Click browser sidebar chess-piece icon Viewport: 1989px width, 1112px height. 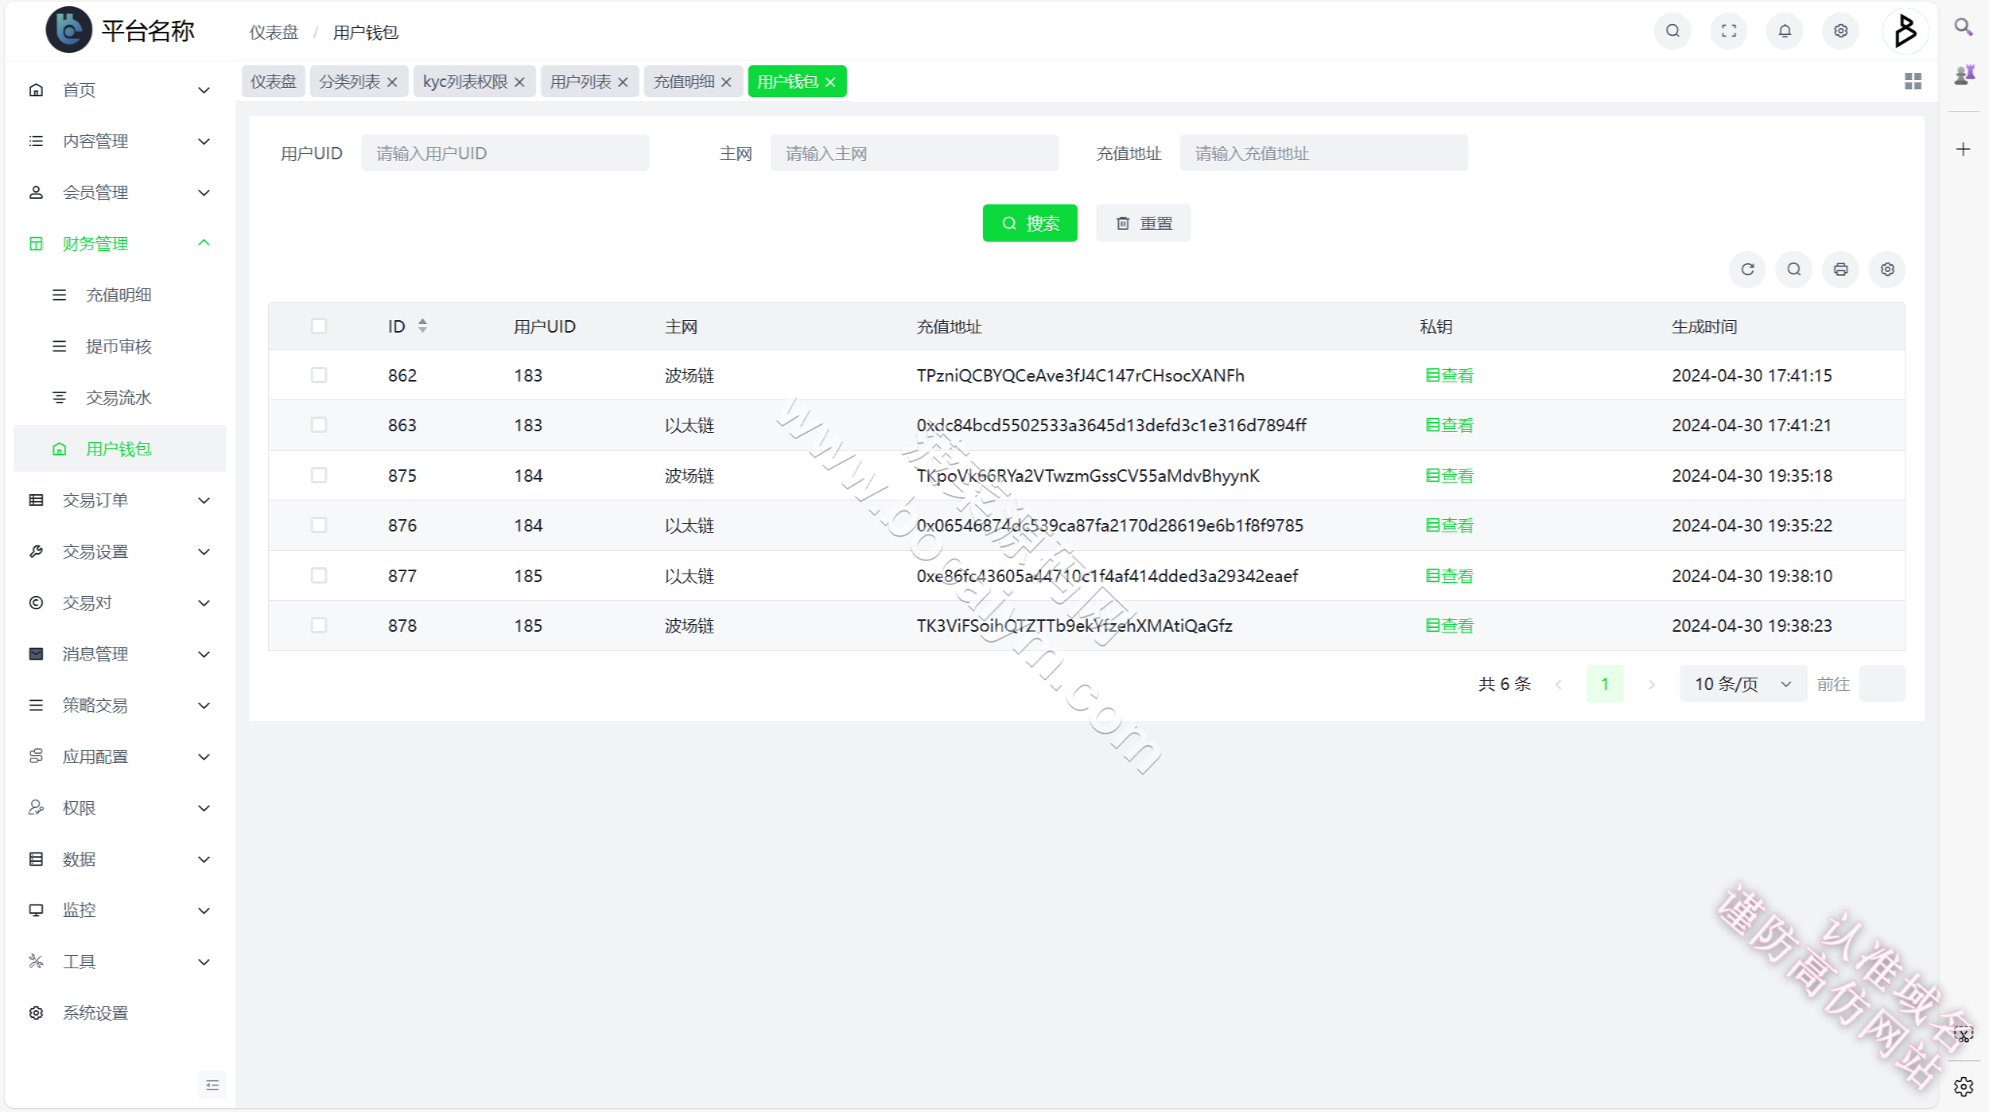[x=1964, y=75]
